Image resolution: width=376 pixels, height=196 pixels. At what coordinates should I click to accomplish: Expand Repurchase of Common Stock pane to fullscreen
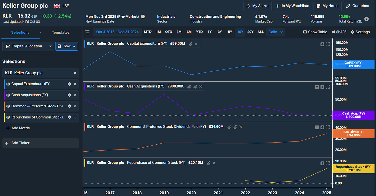pos(328,163)
